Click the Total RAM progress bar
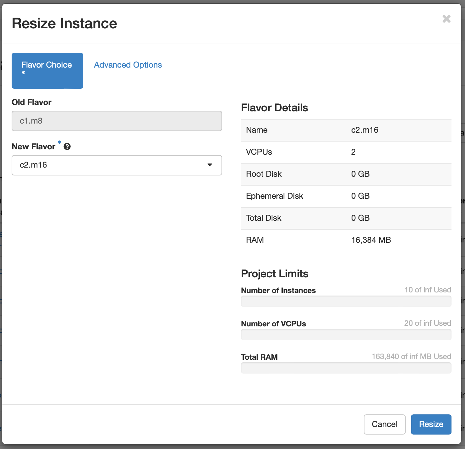 click(x=346, y=368)
